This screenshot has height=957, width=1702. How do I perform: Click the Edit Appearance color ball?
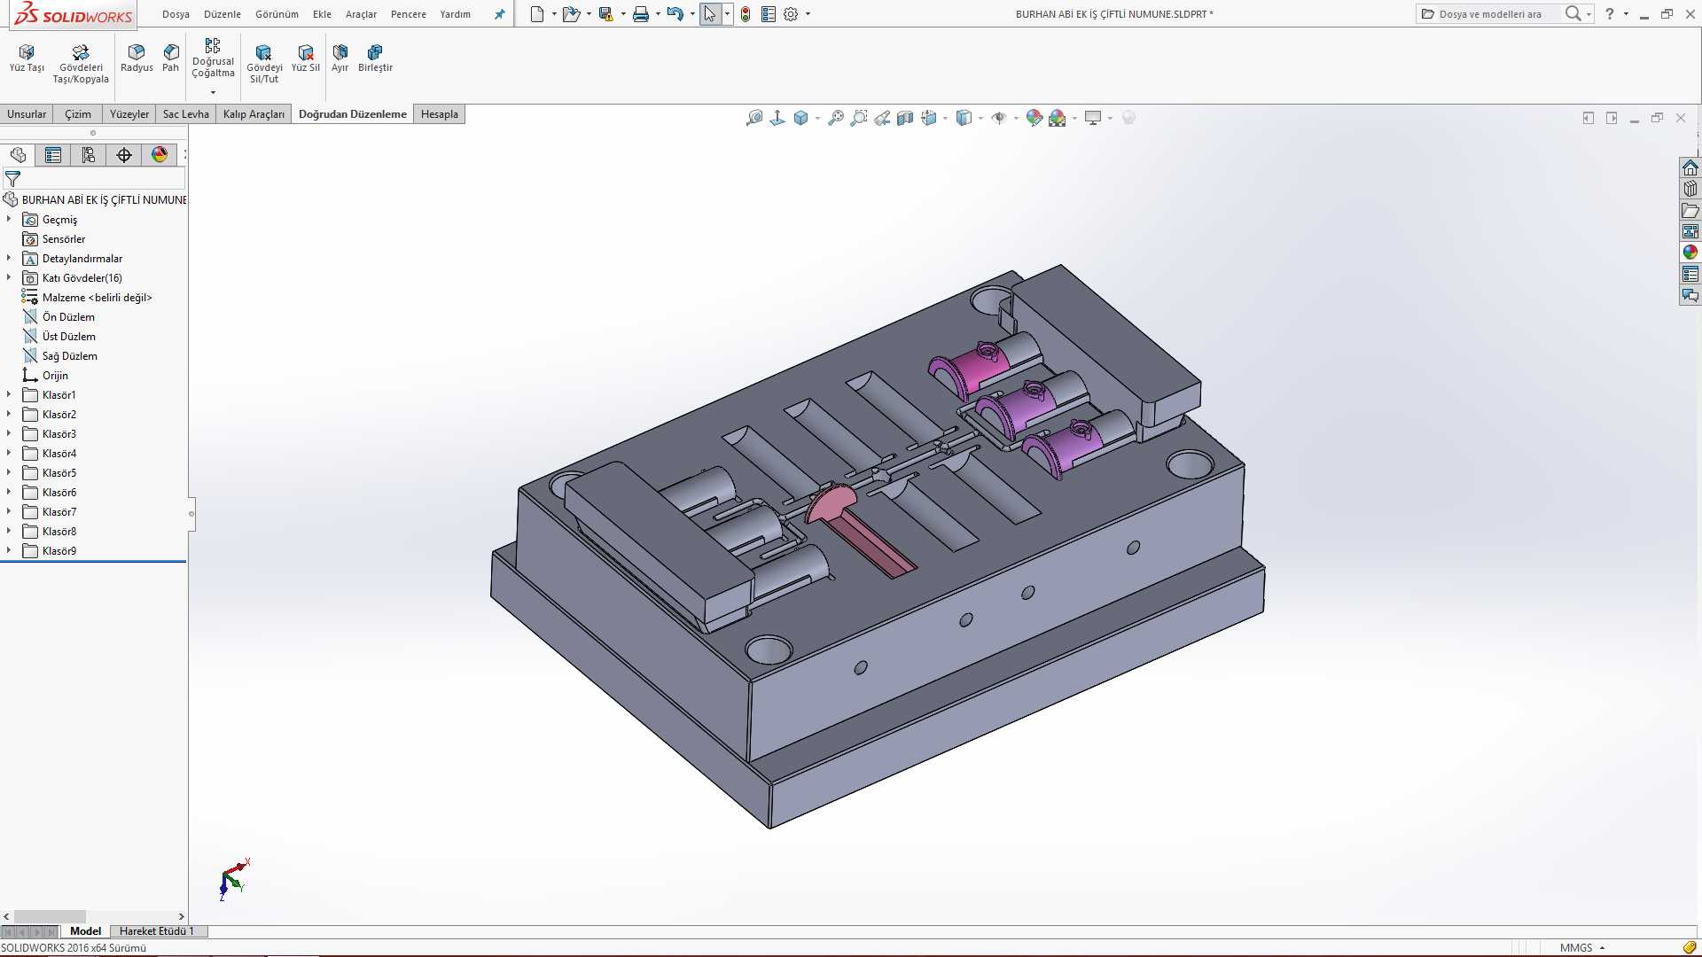coord(1034,118)
